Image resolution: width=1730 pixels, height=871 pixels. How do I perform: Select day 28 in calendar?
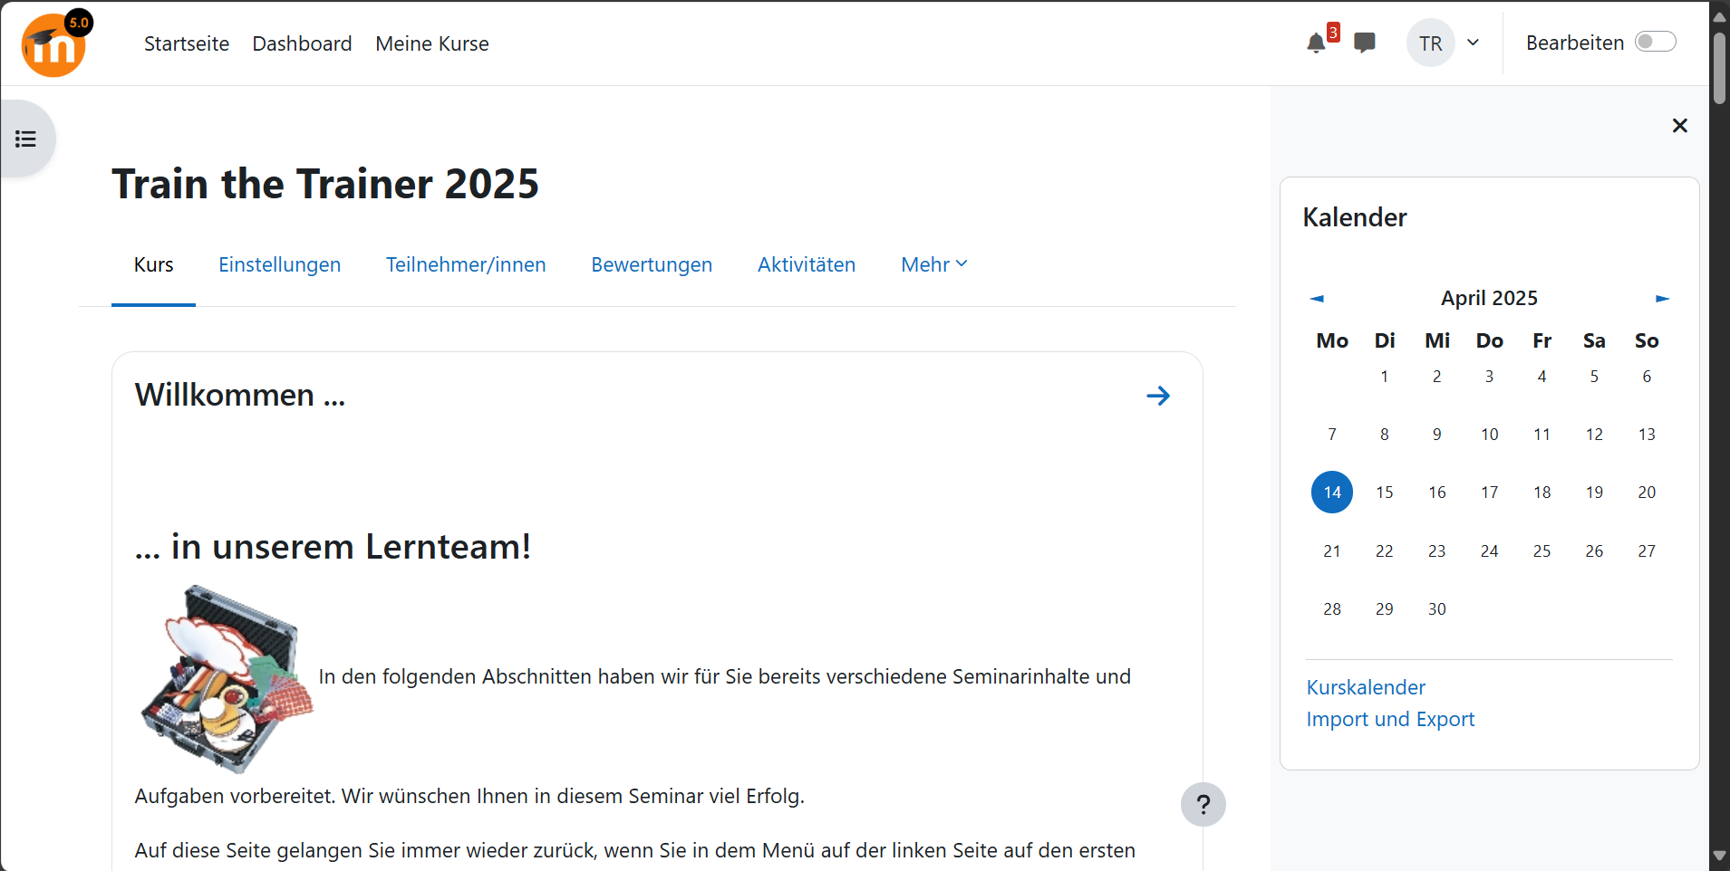click(1331, 609)
